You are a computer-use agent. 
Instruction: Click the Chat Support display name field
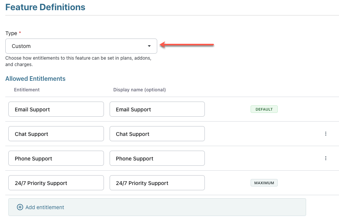coord(157,134)
